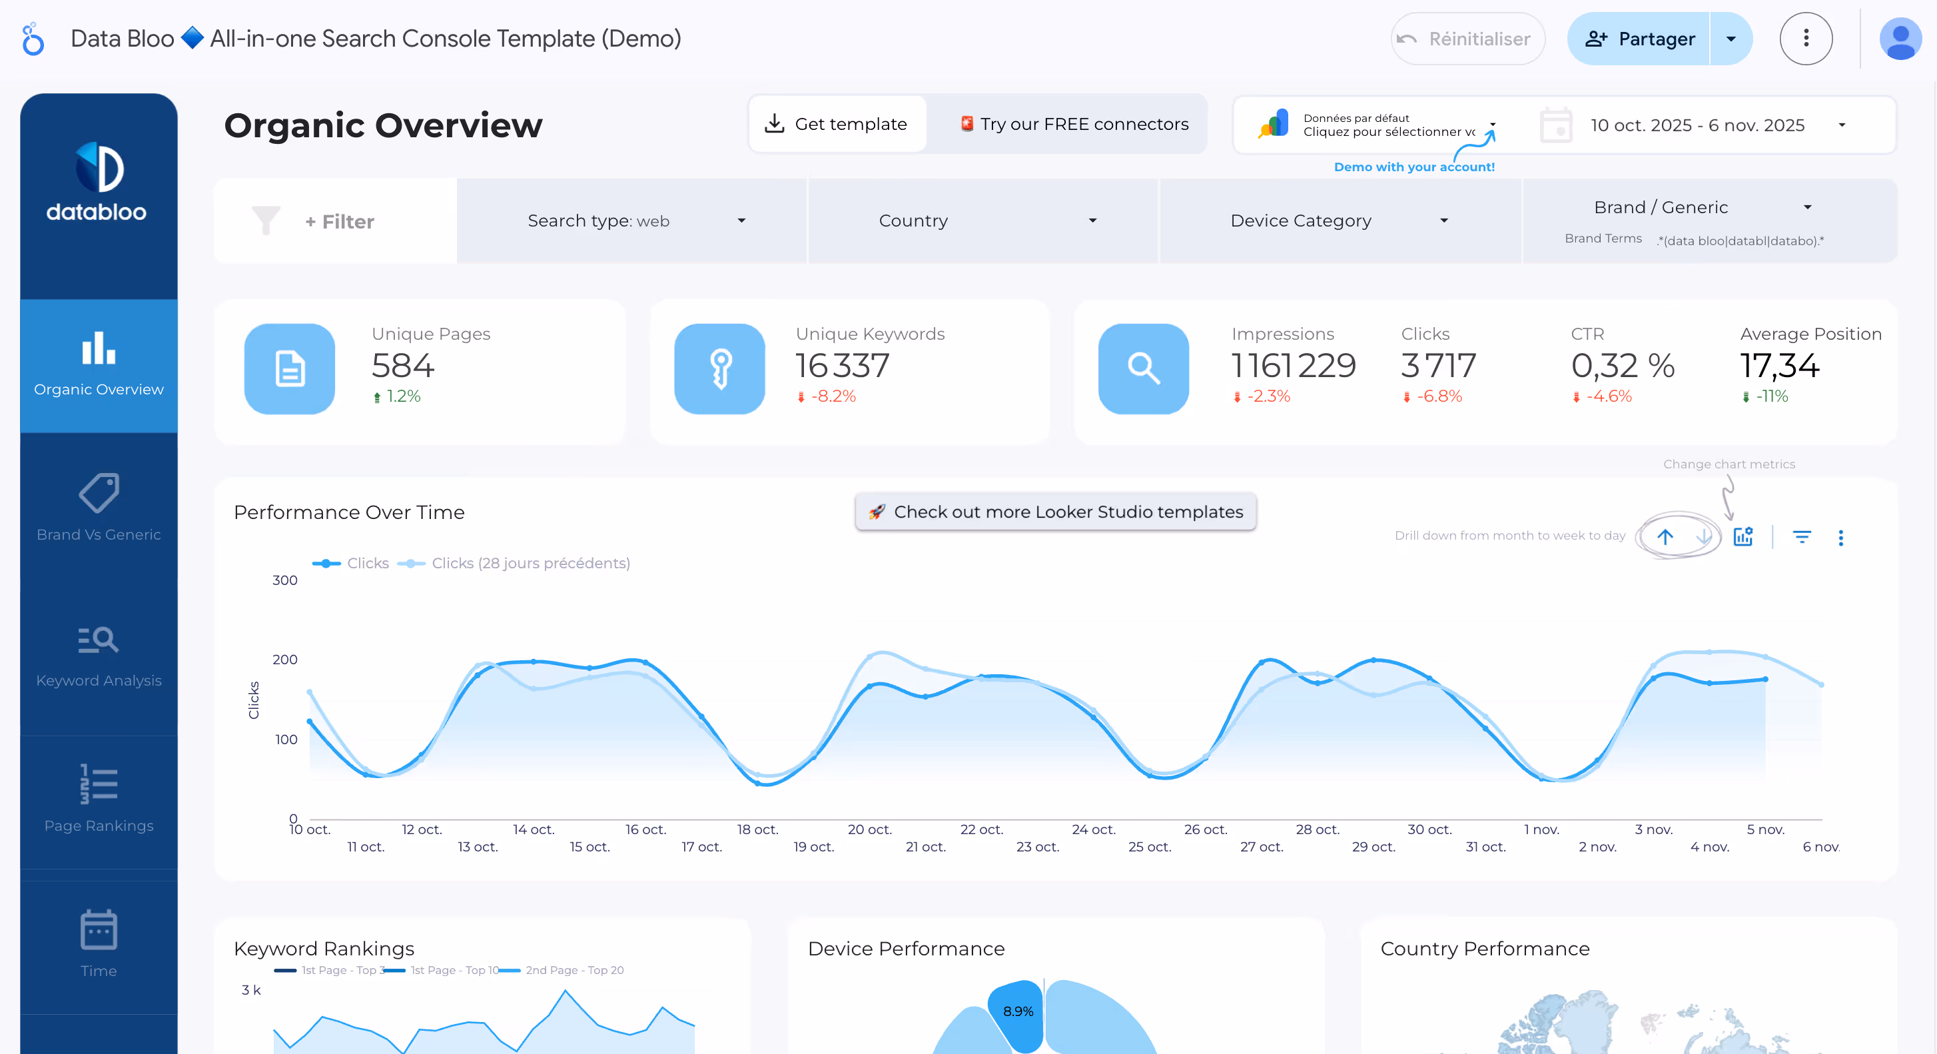Open the chart's three-dot options menu
The width and height of the screenshot is (1937, 1054).
[x=1841, y=537]
